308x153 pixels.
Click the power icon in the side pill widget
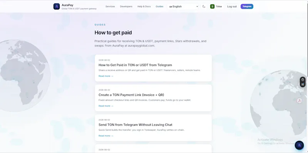point(303,80)
